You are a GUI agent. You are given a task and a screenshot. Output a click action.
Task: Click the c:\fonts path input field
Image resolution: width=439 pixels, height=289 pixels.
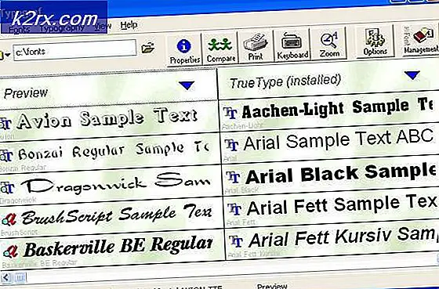[x=74, y=50]
